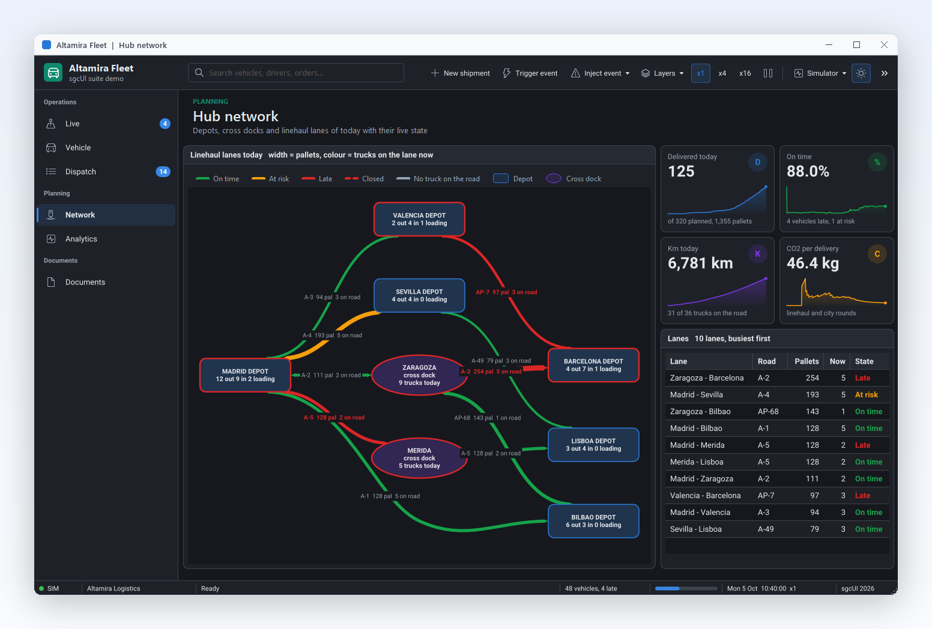This screenshot has width=932, height=629.
Task: Click the Cross dock legend swatch
Action: 554,178
